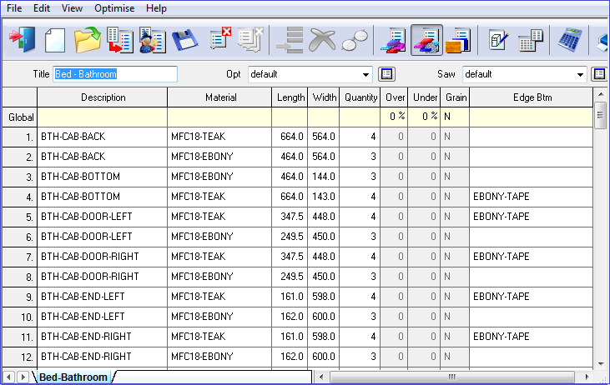This screenshot has height=385, width=610.
Task: Click the grid spreadsheet list icon
Action: [531, 40]
